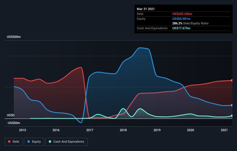Image resolution: width=237 pixels, height=151 pixels.
Task: Click the 286.2% Debt/Equity Ratio text
Action: pyautogui.click(x=190, y=24)
